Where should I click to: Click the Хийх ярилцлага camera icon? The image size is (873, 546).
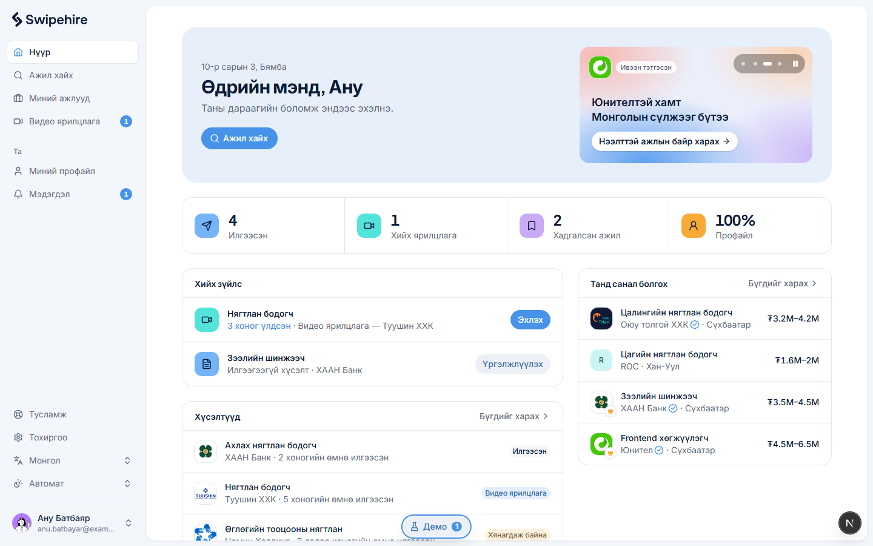tap(369, 226)
